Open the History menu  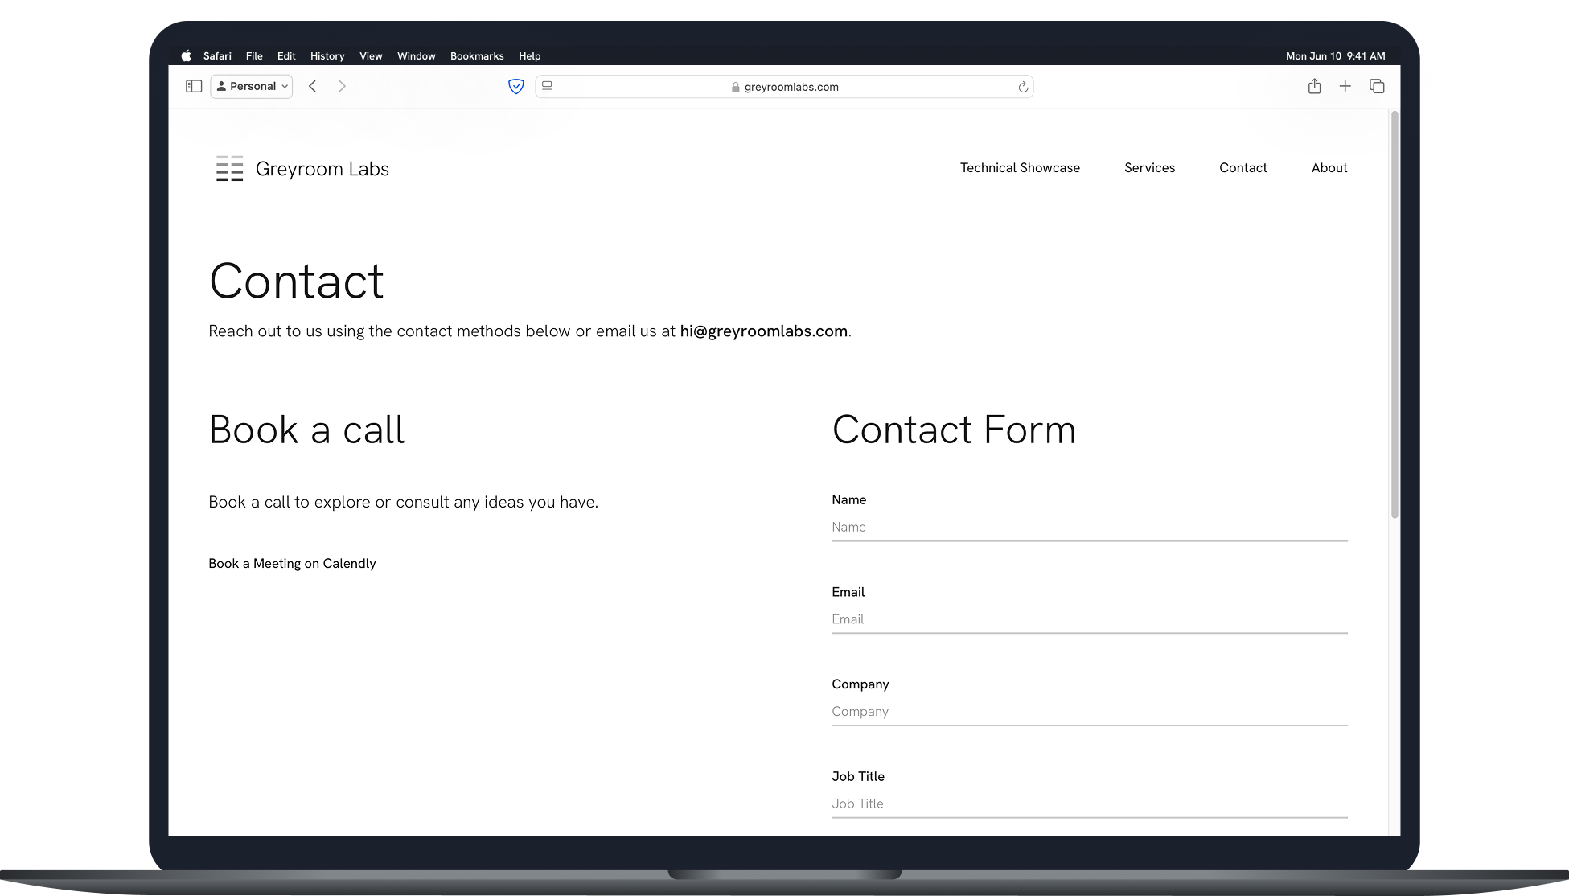pos(327,56)
